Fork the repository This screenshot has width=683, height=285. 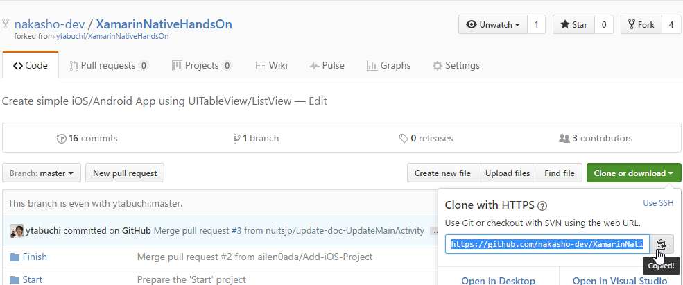click(641, 25)
